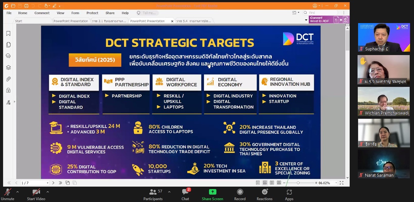Switch to single page view

tap(258, 183)
